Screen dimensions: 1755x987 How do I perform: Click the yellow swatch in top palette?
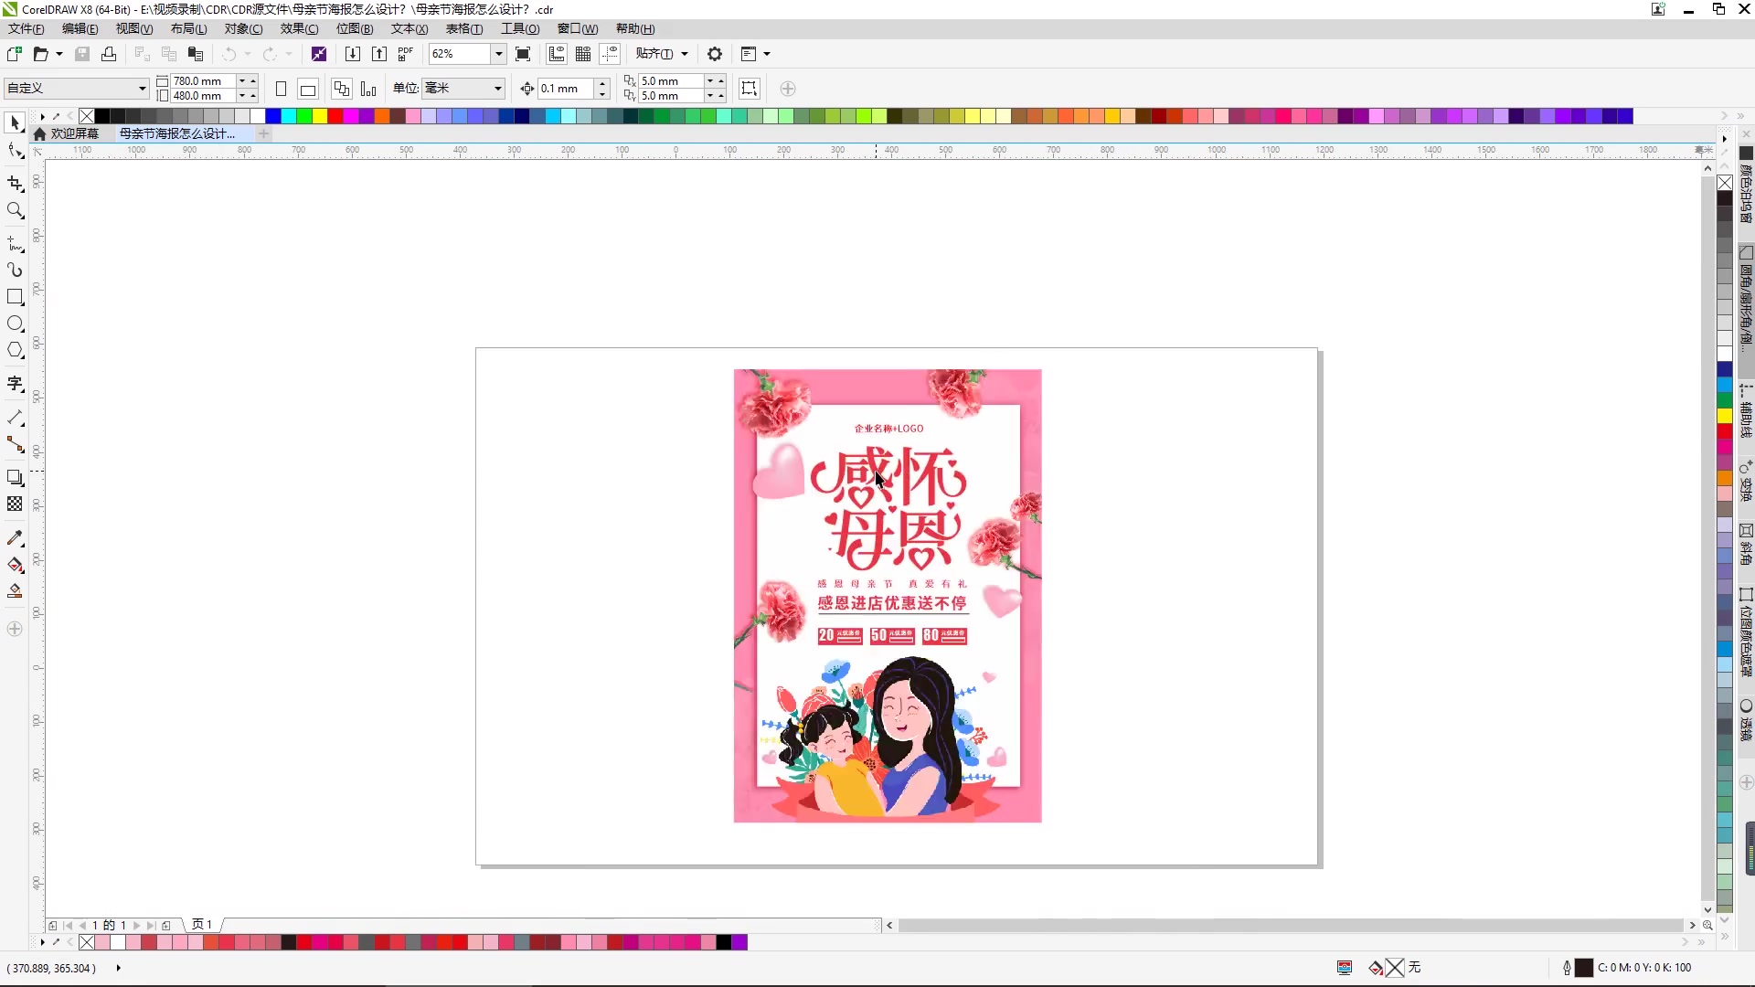coord(320,116)
